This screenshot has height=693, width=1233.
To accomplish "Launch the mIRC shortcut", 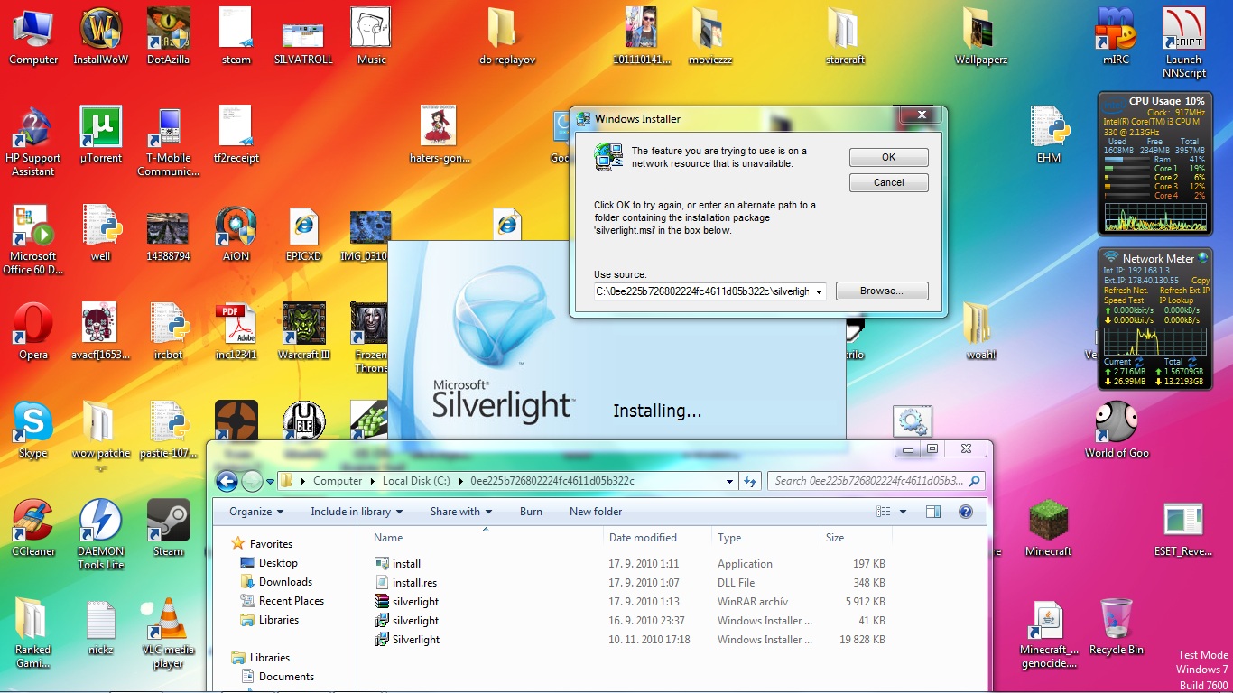I will pos(1116,30).
